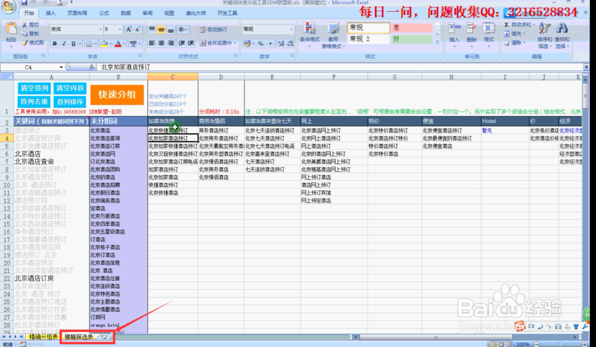The height and width of the screenshot is (347, 596).
Task: Align text right
Action: (170, 43)
